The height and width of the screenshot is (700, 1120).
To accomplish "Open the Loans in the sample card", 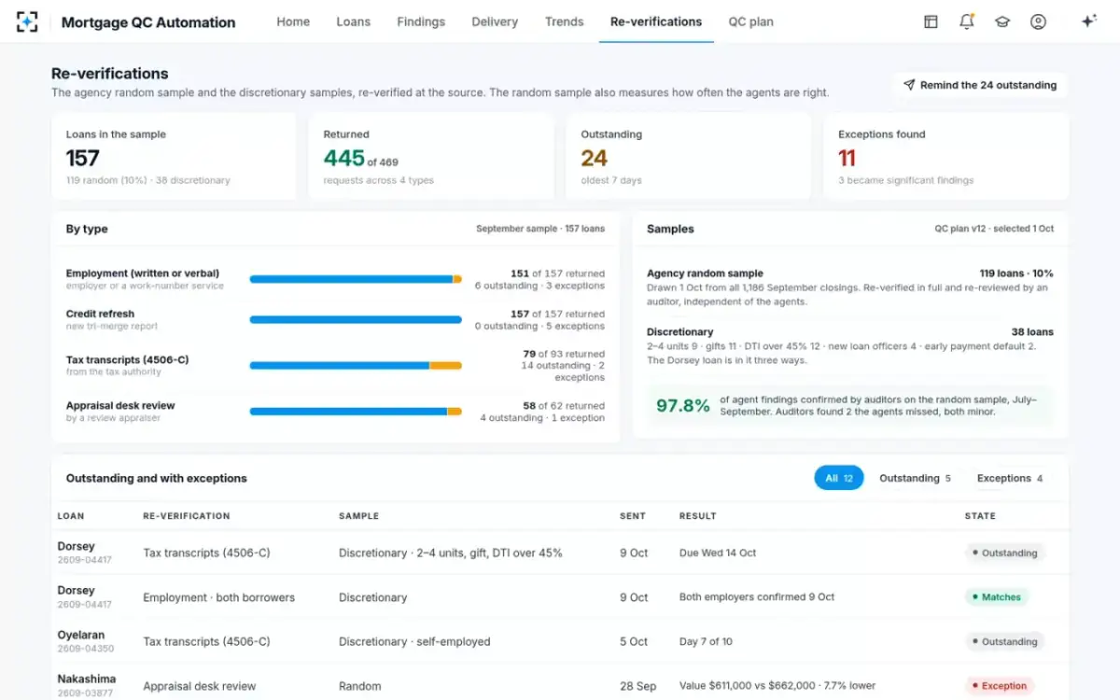I will [x=174, y=157].
